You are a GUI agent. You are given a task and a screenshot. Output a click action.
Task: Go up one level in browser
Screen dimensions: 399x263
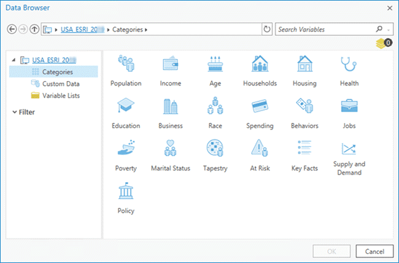(x=34, y=29)
